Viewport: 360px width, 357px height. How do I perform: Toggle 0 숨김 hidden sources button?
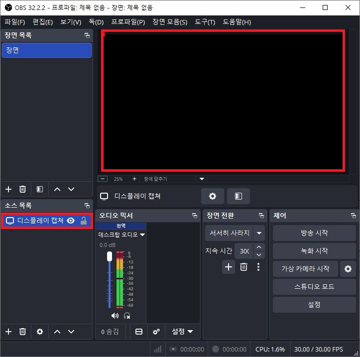click(x=110, y=332)
